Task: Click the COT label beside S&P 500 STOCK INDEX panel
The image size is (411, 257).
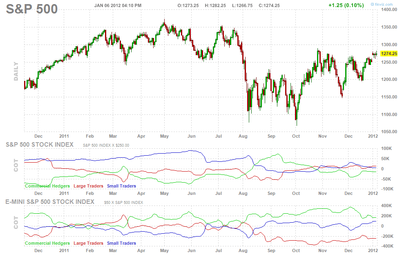Action: 16,165
